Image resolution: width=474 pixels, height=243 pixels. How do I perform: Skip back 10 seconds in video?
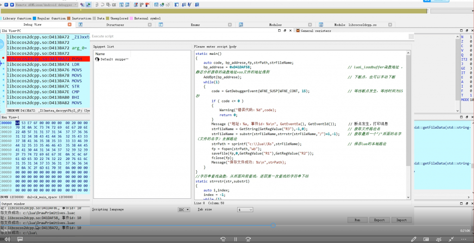223,239
